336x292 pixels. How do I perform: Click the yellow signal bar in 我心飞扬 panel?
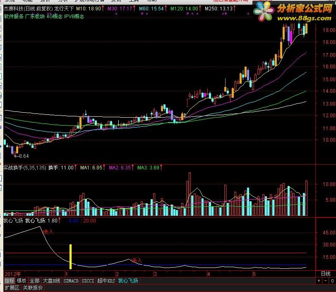click(x=70, y=257)
